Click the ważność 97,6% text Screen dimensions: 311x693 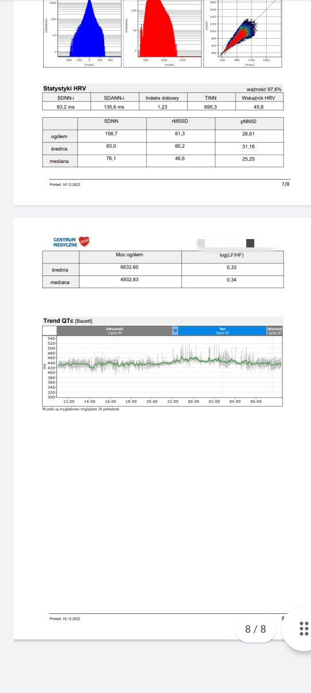click(x=264, y=89)
